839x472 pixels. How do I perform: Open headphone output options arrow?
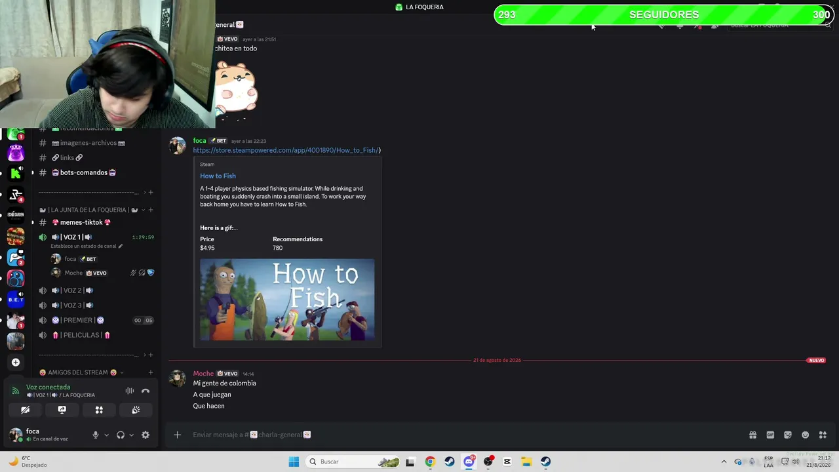pyautogui.click(x=131, y=435)
